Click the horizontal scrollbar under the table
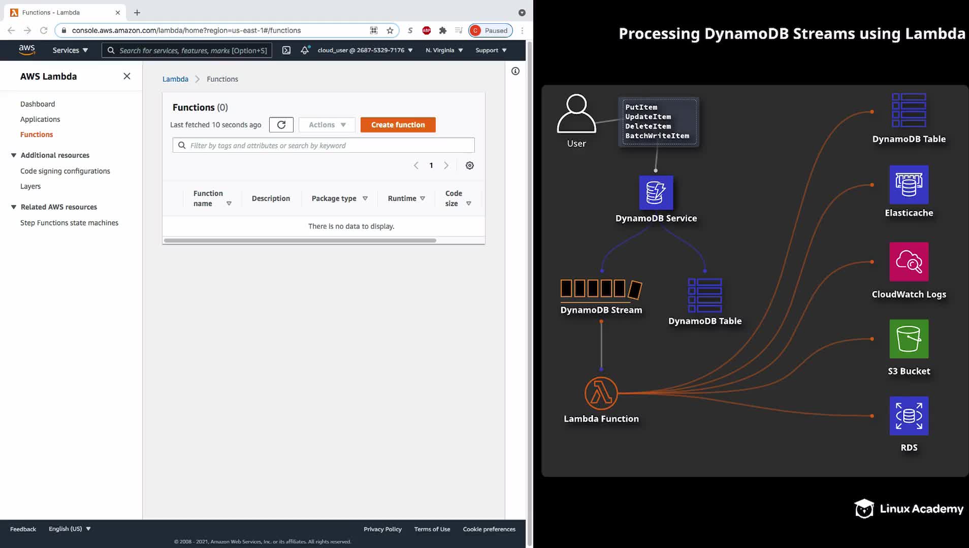Image resolution: width=969 pixels, height=548 pixels. click(x=300, y=241)
